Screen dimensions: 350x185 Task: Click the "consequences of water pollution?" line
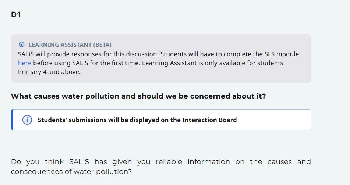(71, 172)
